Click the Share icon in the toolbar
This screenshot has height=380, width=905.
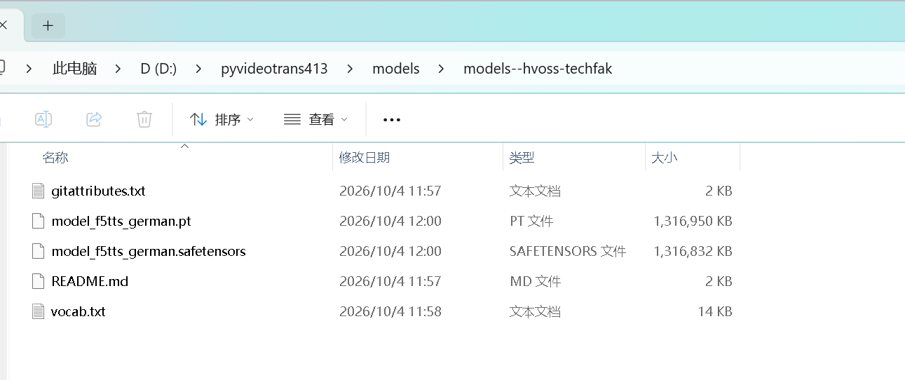tap(94, 119)
